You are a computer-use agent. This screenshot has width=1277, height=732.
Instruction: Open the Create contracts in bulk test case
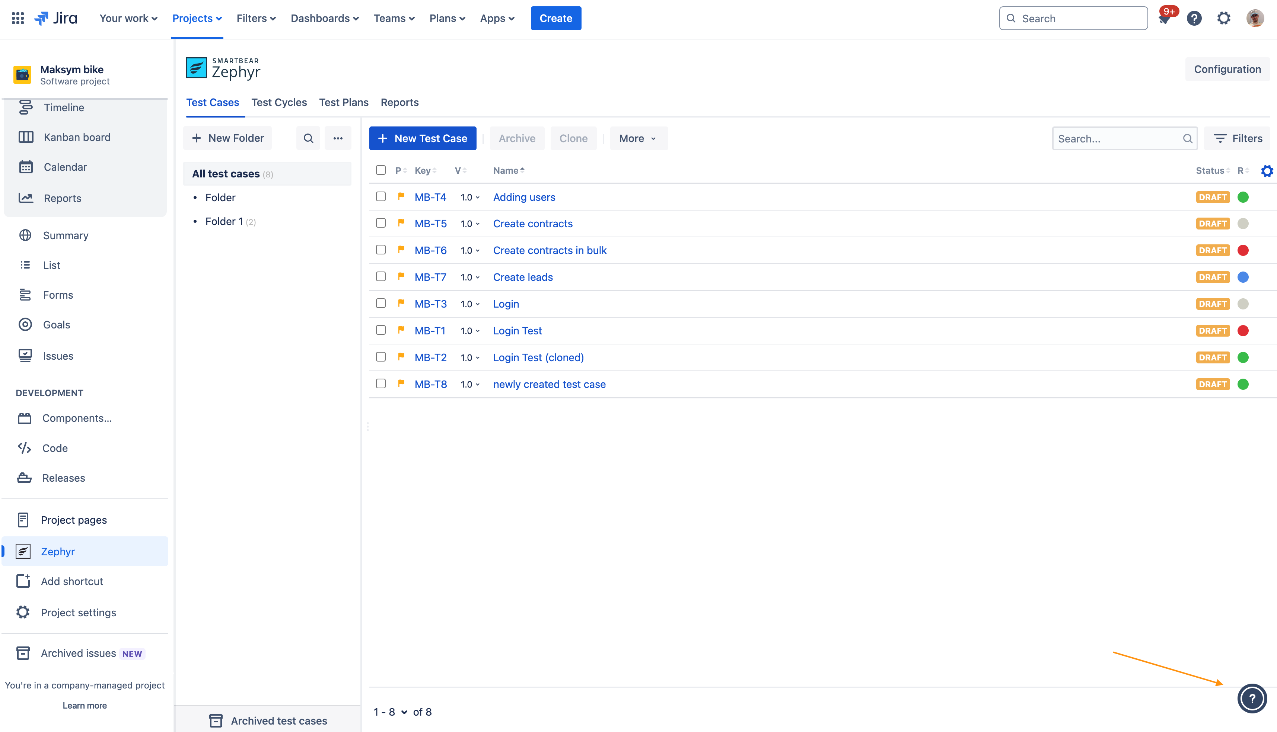[x=550, y=250]
